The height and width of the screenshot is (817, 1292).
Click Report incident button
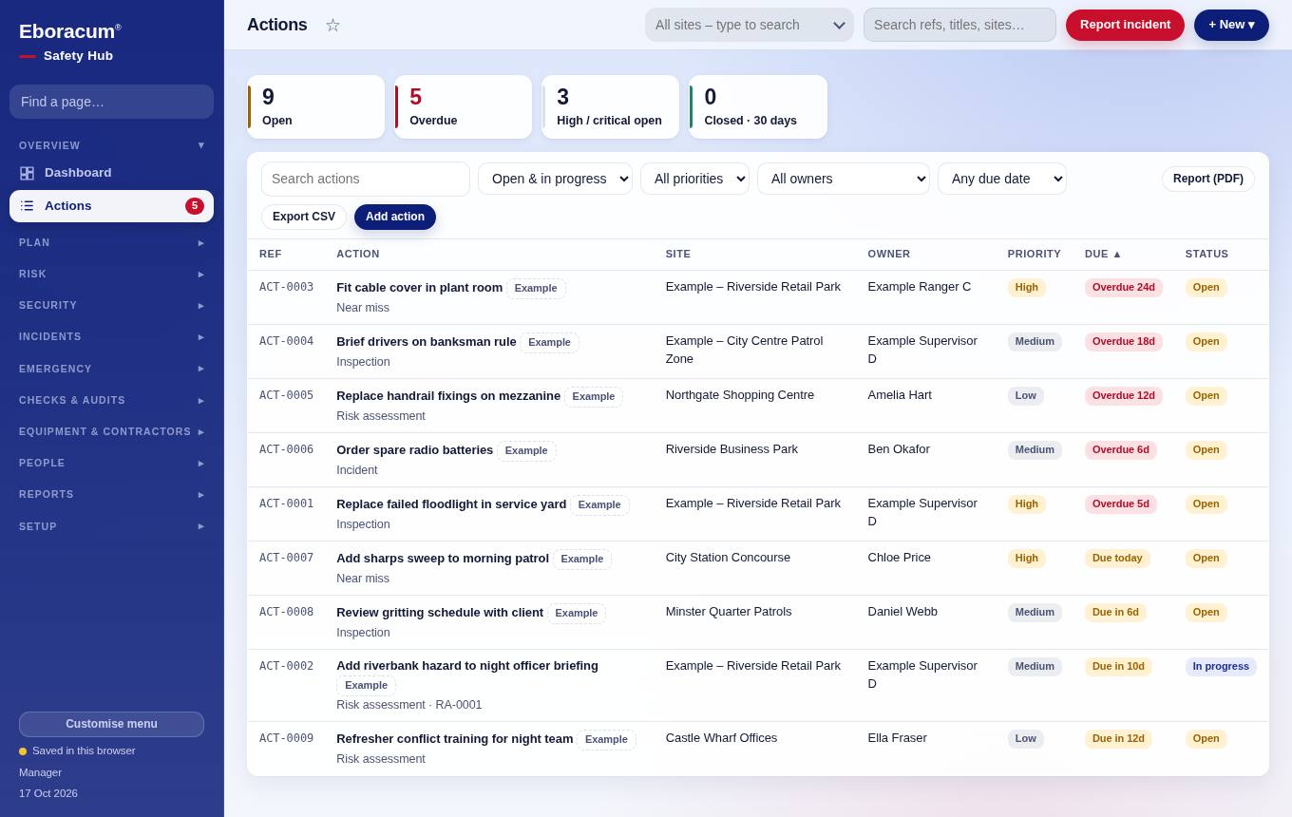(x=1125, y=25)
